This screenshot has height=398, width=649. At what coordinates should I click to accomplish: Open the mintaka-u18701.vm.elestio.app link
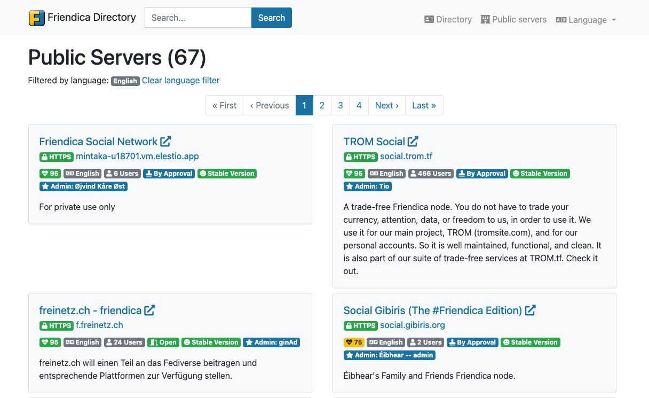[137, 157]
